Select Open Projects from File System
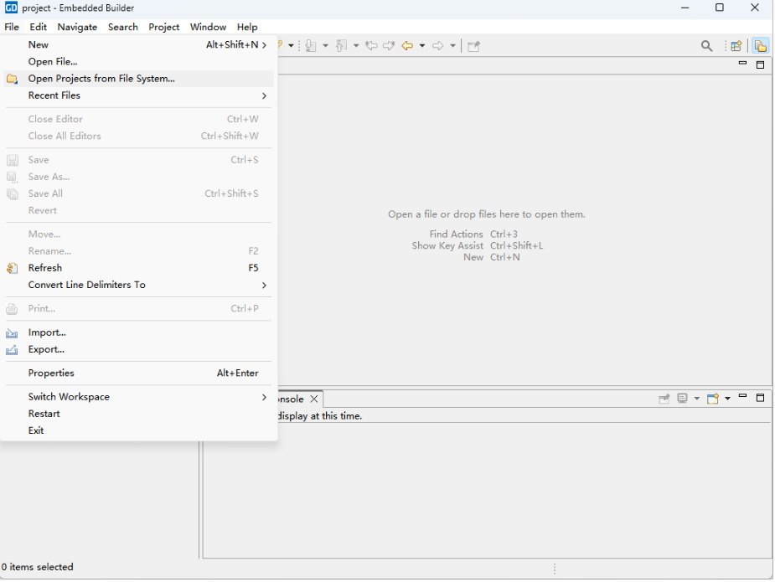This screenshot has width=775, height=582. (101, 79)
